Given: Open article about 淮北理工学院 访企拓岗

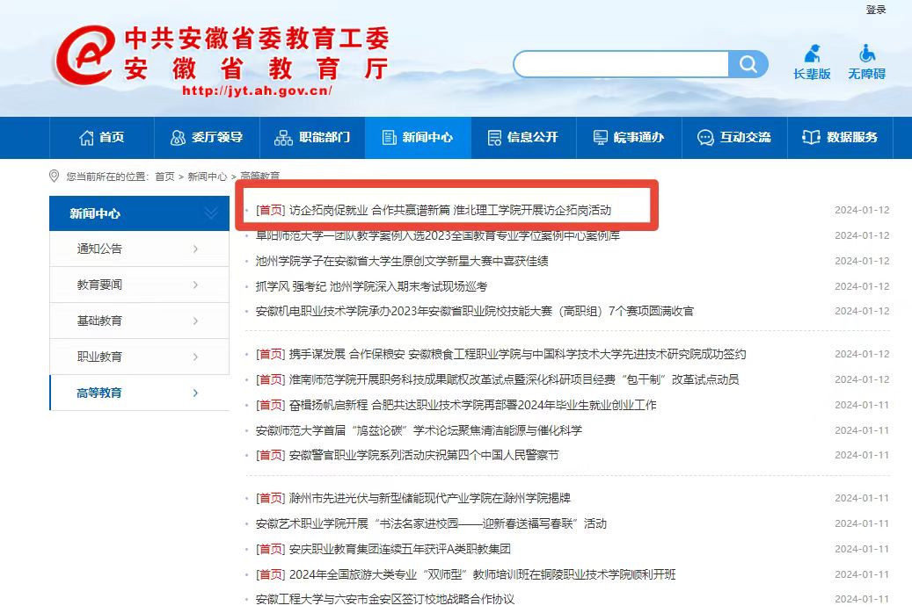Looking at the screenshot, I should click(449, 211).
